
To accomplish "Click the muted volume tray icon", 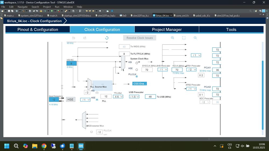I will click(x=242, y=146).
